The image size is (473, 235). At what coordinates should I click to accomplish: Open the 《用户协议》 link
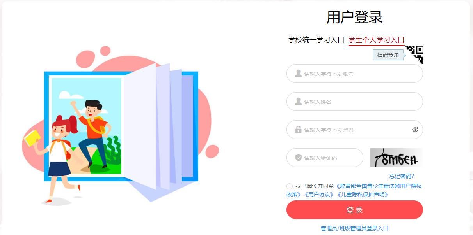tap(319, 195)
